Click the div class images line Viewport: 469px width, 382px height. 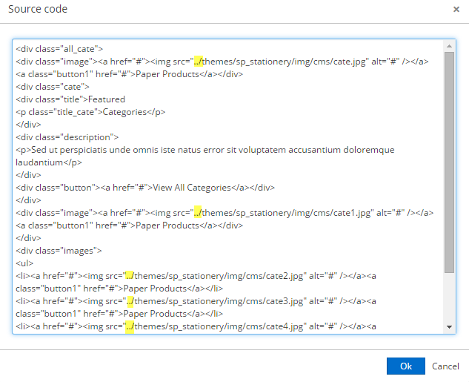pos(59,251)
